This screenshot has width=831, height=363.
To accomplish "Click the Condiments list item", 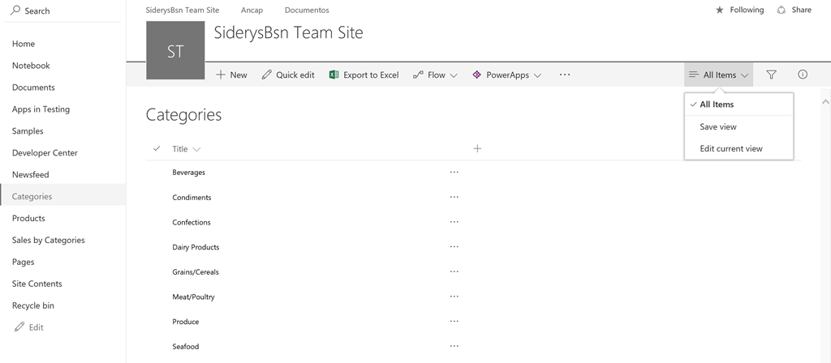I will click(192, 198).
